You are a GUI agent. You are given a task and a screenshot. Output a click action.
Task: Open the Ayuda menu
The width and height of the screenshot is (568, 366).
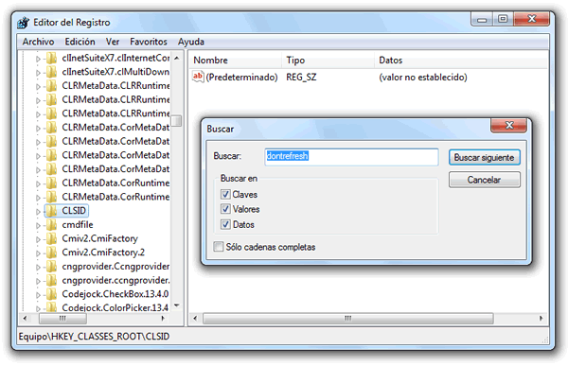click(x=191, y=42)
